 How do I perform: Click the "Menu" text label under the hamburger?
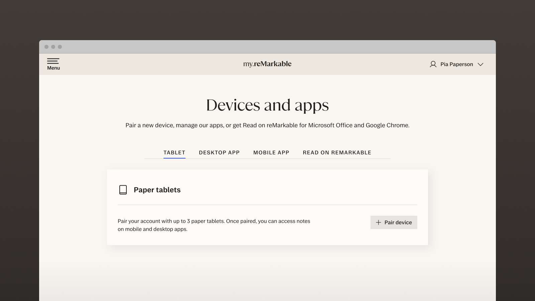(53, 68)
